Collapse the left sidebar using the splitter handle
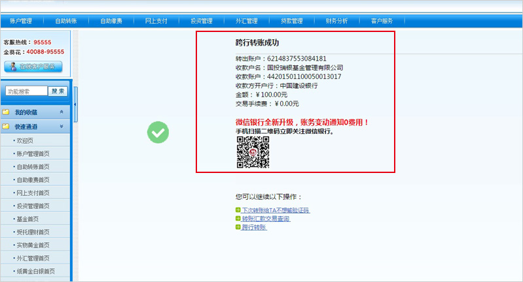Viewport: 523px width, 282px height. coord(75,104)
